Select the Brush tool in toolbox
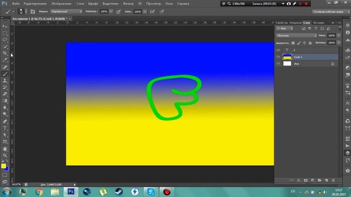The height and width of the screenshot is (197, 351). click(x=5, y=74)
